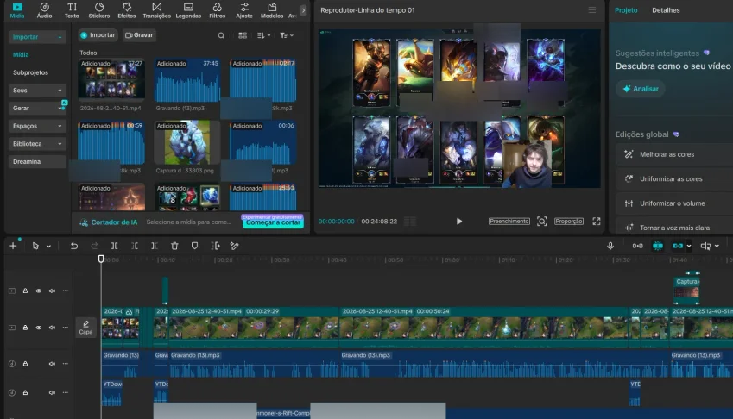Image resolution: width=733 pixels, height=419 pixels.
Task: Open the Transições tab
Action: [156, 10]
